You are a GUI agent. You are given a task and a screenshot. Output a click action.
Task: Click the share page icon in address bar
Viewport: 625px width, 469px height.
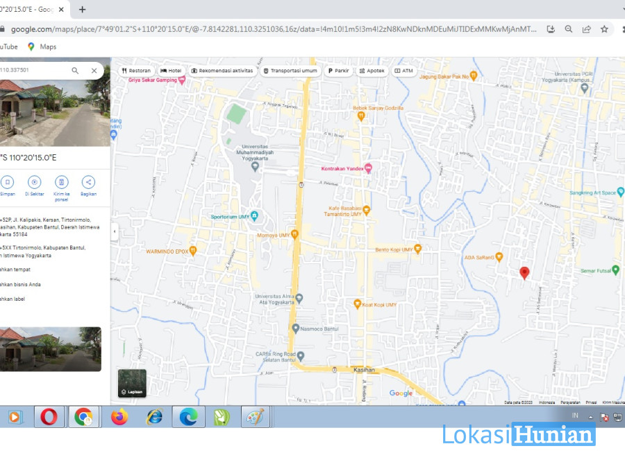tap(586, 29)
